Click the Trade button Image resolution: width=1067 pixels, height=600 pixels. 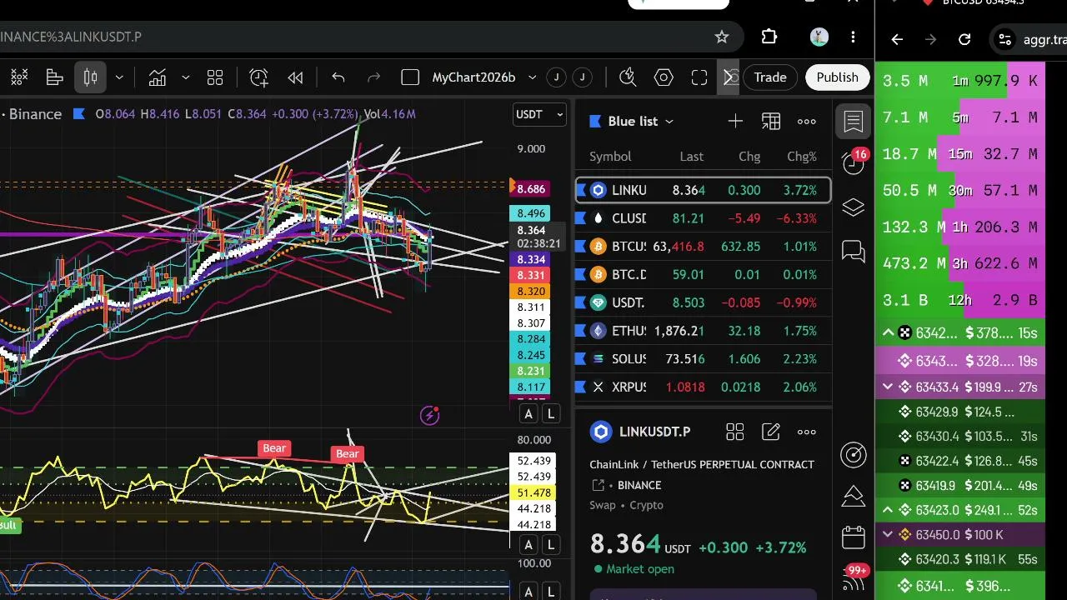pos(770,77)
